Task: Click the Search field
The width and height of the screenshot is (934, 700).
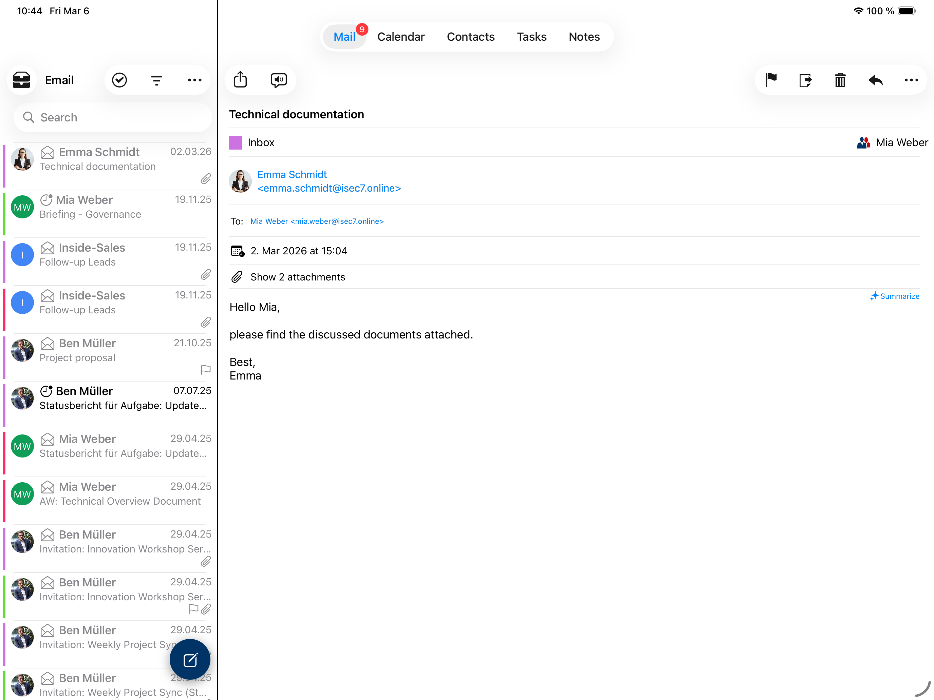Action: click(x=112, y=117)
